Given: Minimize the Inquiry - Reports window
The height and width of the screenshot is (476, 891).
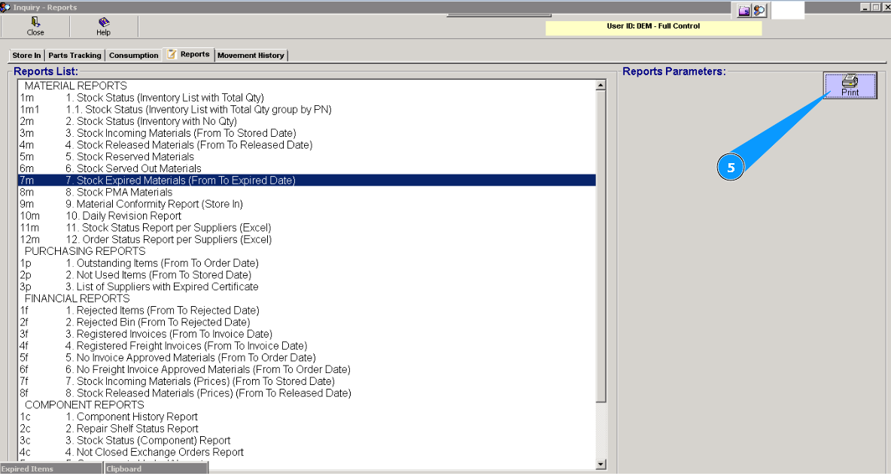Looking at the screenshot, I should coord(865,8).
